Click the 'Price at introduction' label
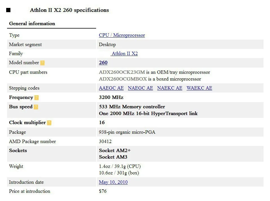The width and height of the screenshot is (270, 201). (x=29, y=191)
